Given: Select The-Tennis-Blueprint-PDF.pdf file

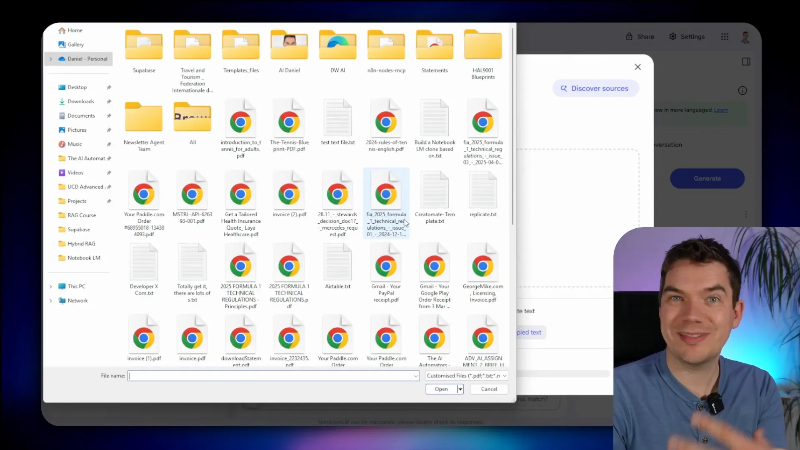Looking at the screenshot, I should (289, 126).
